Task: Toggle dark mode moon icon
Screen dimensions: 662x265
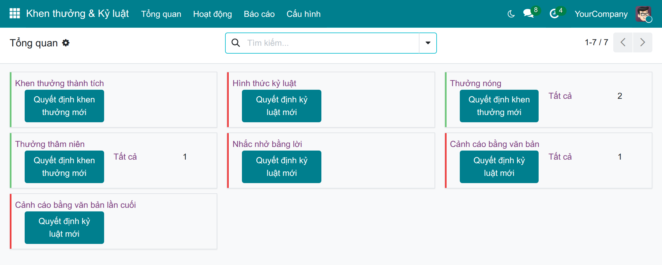Action: [x=511, y=14]
